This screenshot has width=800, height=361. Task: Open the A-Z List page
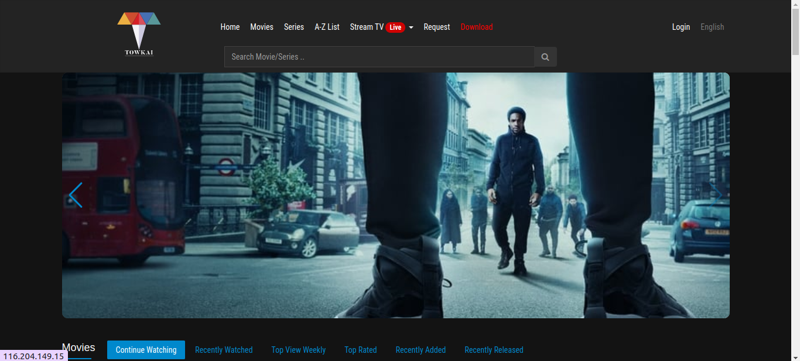point(327,27)
